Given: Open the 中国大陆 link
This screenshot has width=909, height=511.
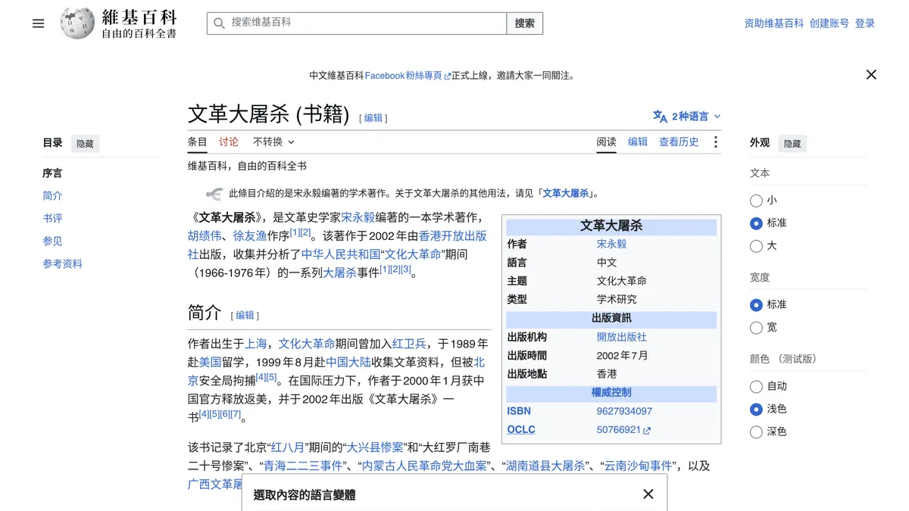Looking at the screenshot, I should tap(348, 363).
